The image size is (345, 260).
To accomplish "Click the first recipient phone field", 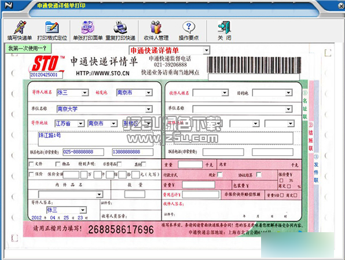I will [x=223, y=152].
